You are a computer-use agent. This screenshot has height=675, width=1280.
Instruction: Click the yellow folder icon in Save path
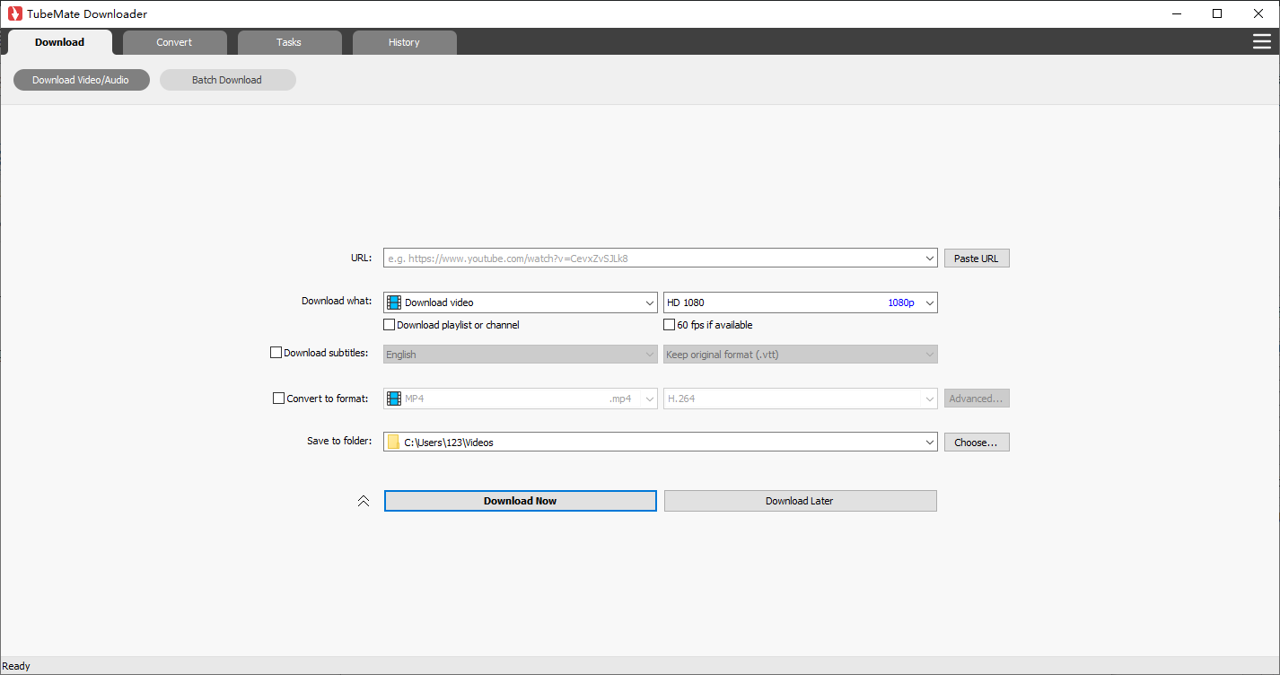click(393, 442)
